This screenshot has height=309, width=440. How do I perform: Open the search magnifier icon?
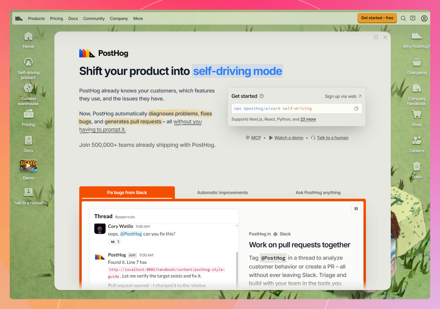coord(403,18)
